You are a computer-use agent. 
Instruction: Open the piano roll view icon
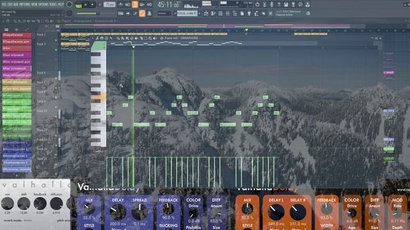[x=213, y=13]
